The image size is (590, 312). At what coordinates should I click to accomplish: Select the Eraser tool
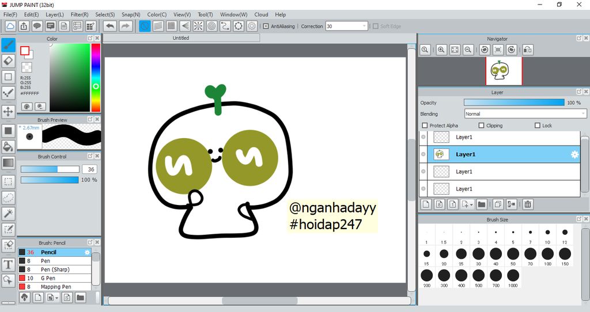8,61
